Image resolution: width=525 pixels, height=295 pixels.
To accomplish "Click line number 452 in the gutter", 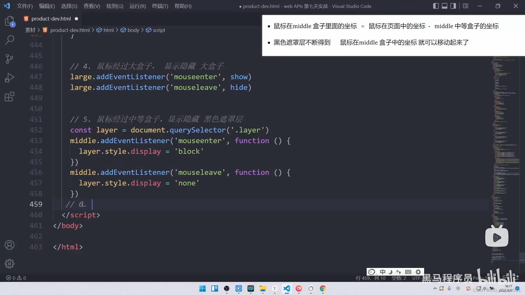I will tap(36, 130).
